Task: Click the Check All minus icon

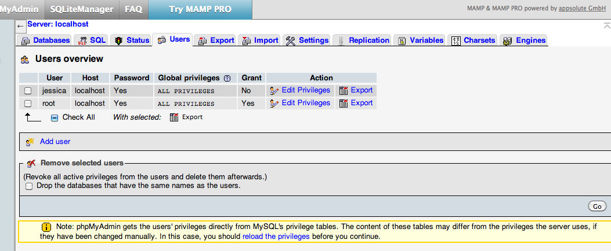Action: [55, 117]
